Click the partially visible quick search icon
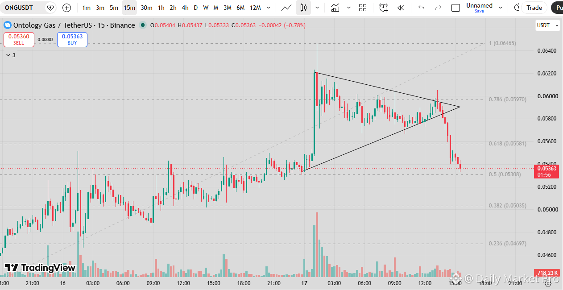Viewport: 563px width, 290px height. point(516,8)
